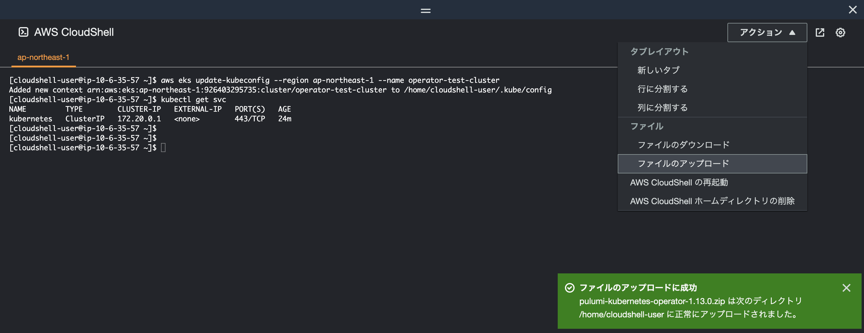Click 'pulumi-kubernetes-operator-1.13.0.zip' text in notification
The image size is (864, 333).
click(x=652, y=301)
